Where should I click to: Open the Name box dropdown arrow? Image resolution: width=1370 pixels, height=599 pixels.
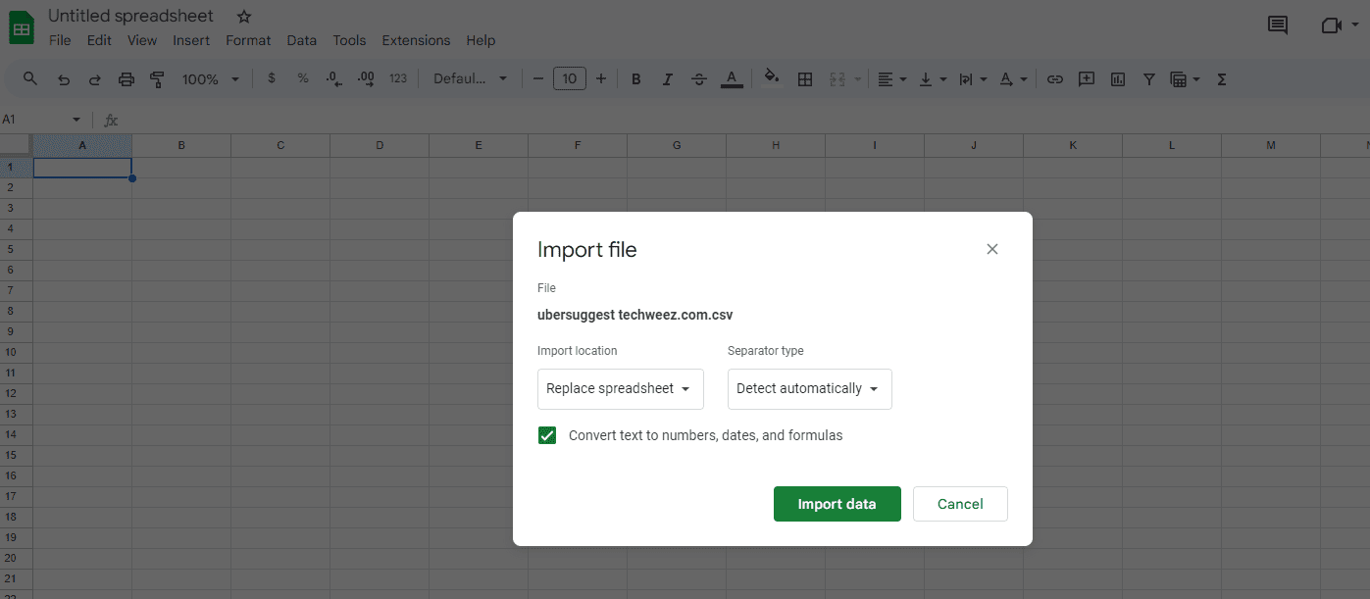(x=76, y=120)
